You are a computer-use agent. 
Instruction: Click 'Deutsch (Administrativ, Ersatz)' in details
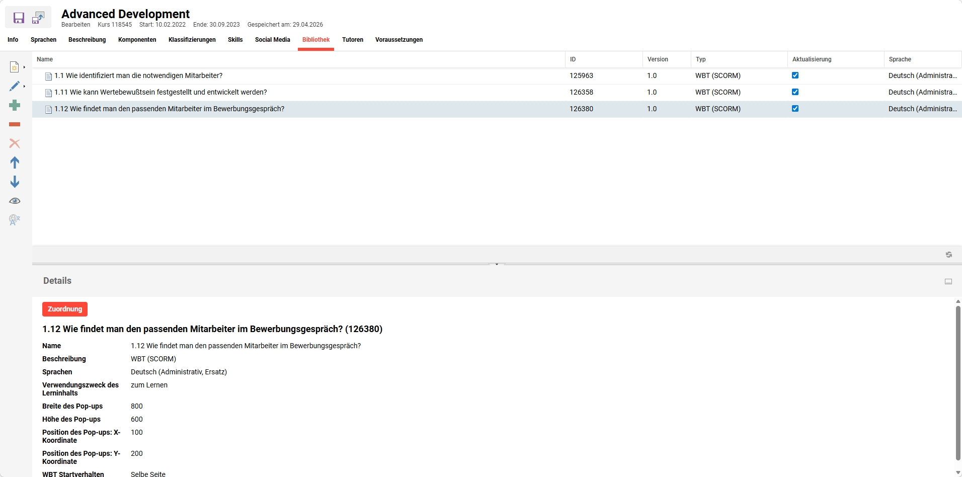(x=179, y=372)
